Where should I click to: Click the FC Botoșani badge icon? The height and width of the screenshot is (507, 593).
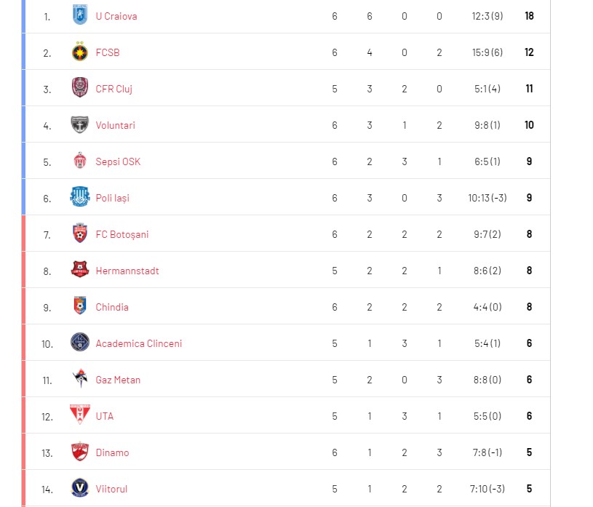tap(79, 234)
